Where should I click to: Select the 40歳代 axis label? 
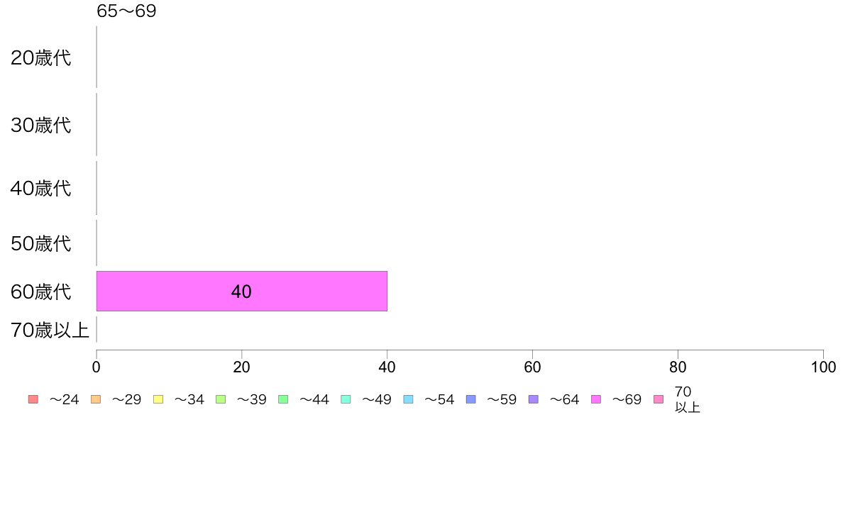pyautogui.click(x=41, y=189)
